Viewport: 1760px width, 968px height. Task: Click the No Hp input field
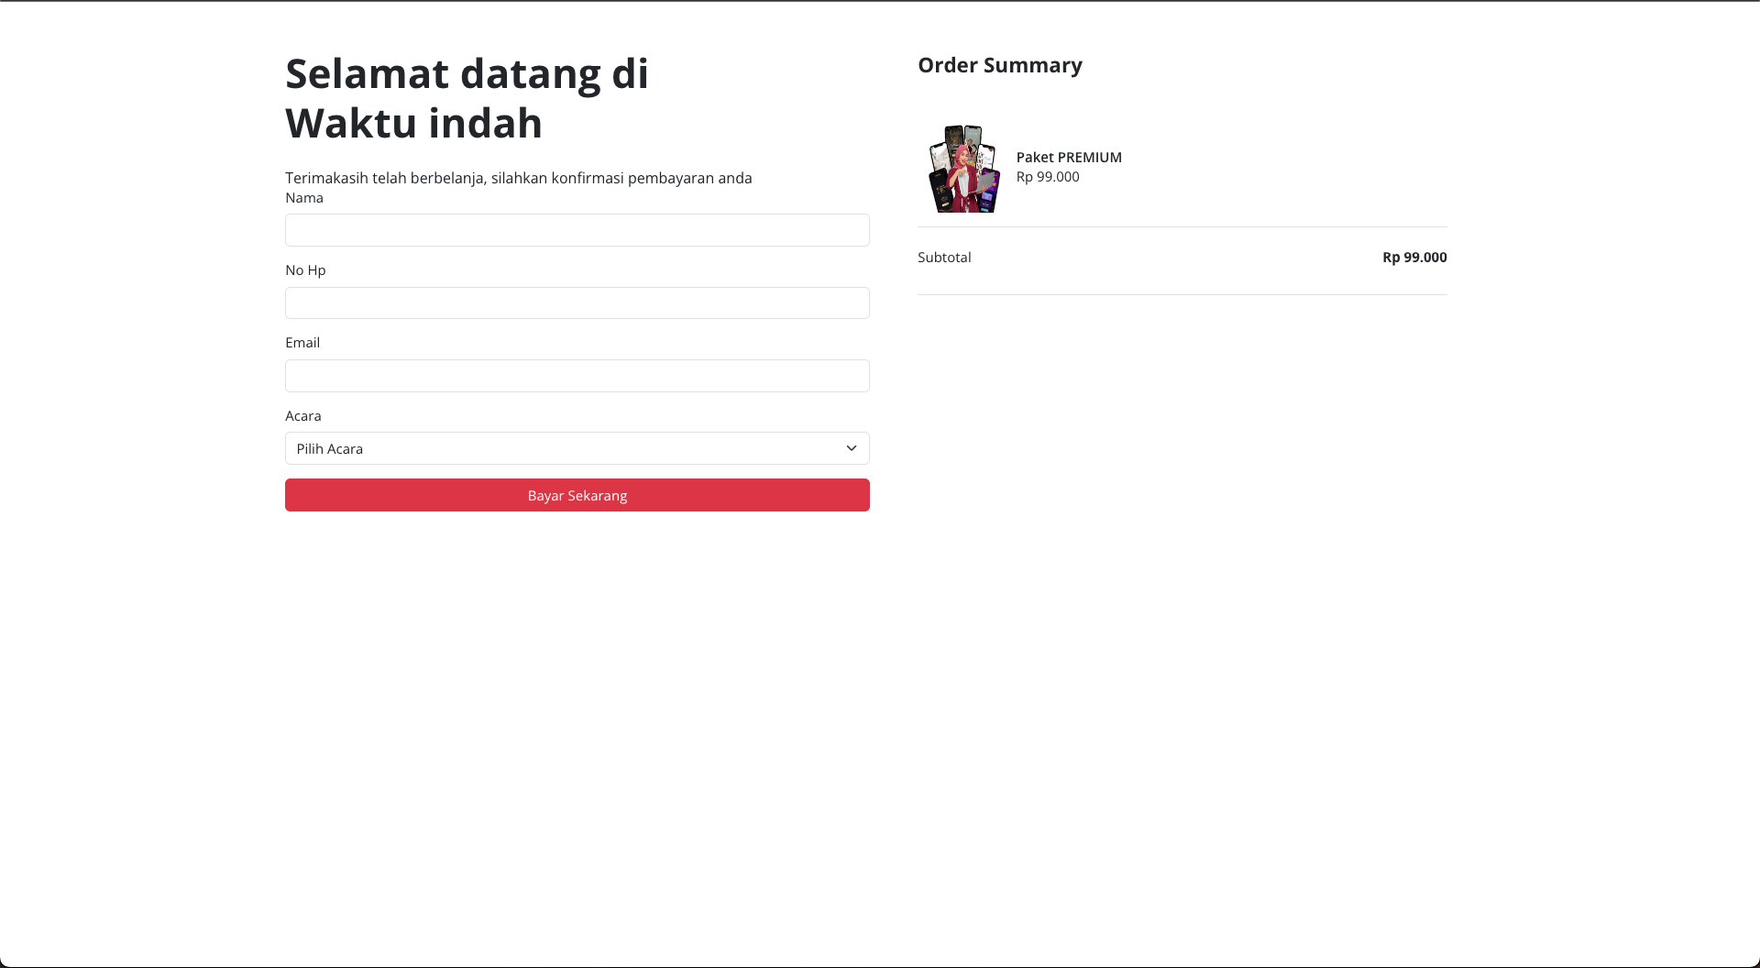tap(577, 302)
